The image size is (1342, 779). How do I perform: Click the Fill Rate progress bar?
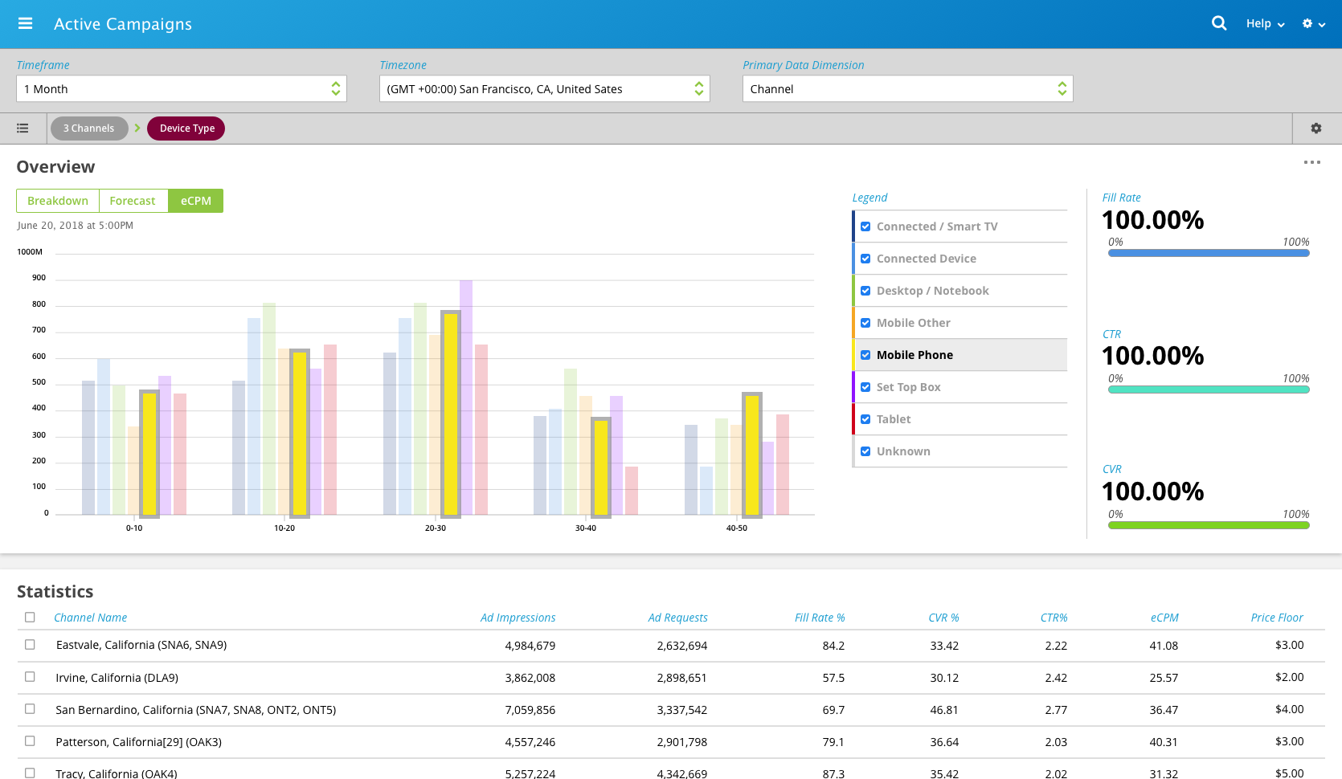[1208, 253]
